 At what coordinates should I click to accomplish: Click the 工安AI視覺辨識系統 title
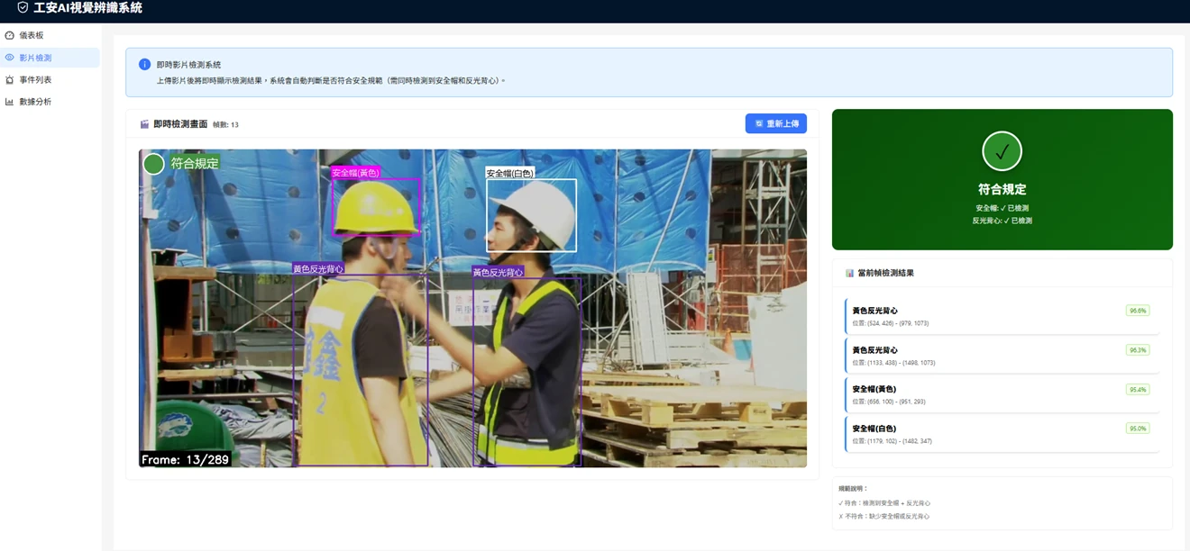click(x=87, y=8)
